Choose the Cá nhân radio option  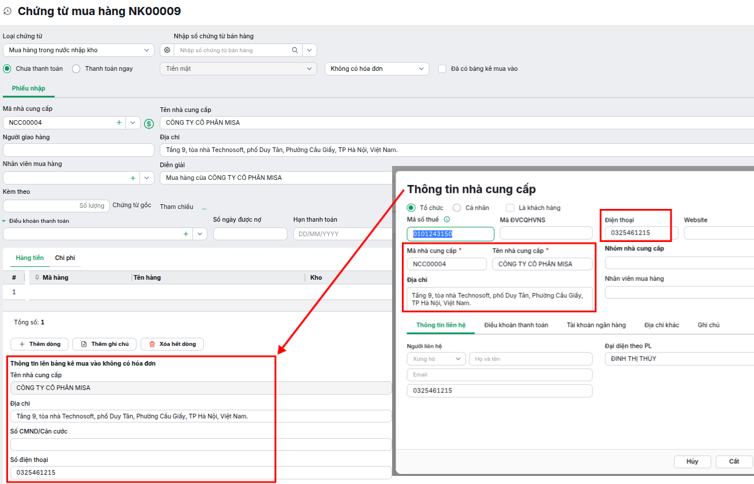(457, 208)
